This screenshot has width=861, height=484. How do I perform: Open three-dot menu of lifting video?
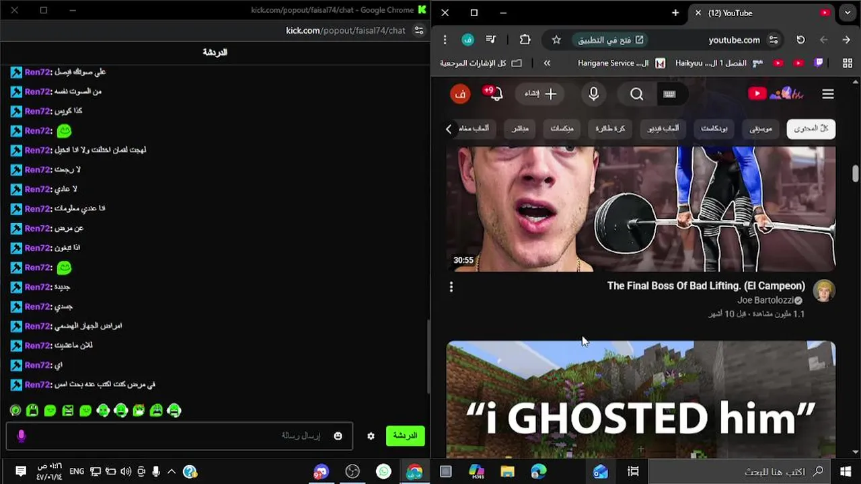coord(451,287)
